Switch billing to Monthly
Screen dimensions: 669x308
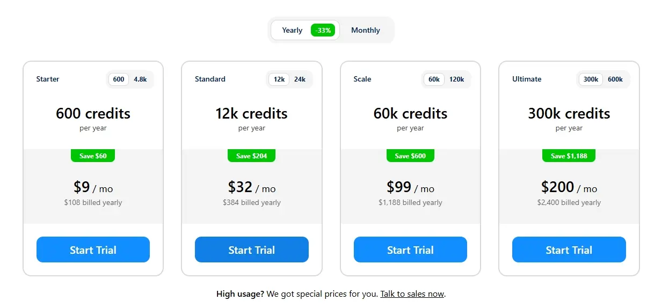point(365,31)
